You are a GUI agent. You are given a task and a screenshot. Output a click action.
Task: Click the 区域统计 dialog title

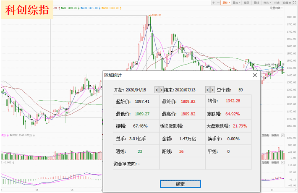coord(113,75)
